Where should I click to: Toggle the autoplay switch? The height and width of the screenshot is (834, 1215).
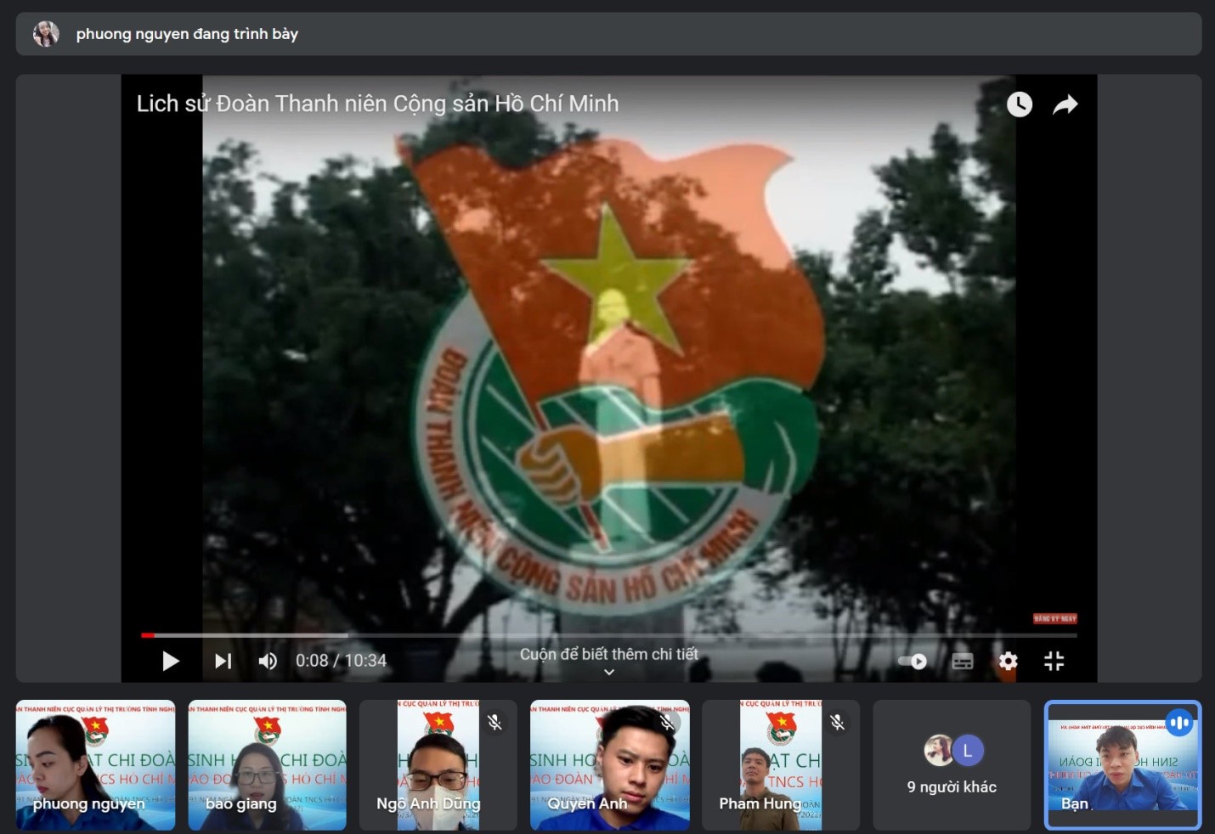point(913,662)
